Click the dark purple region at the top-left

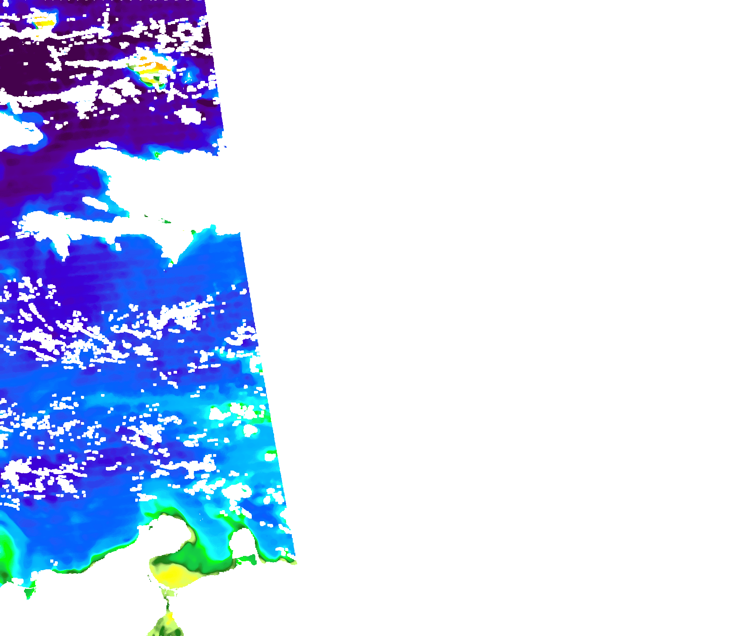(x=22, y=67)
